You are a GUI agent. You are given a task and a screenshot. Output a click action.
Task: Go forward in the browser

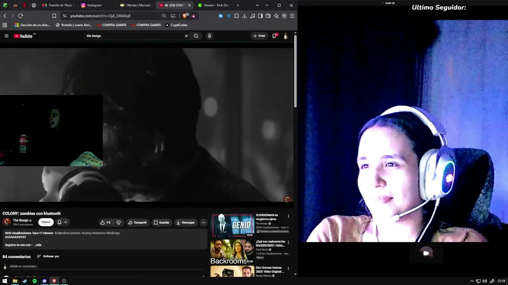(12, 16)
